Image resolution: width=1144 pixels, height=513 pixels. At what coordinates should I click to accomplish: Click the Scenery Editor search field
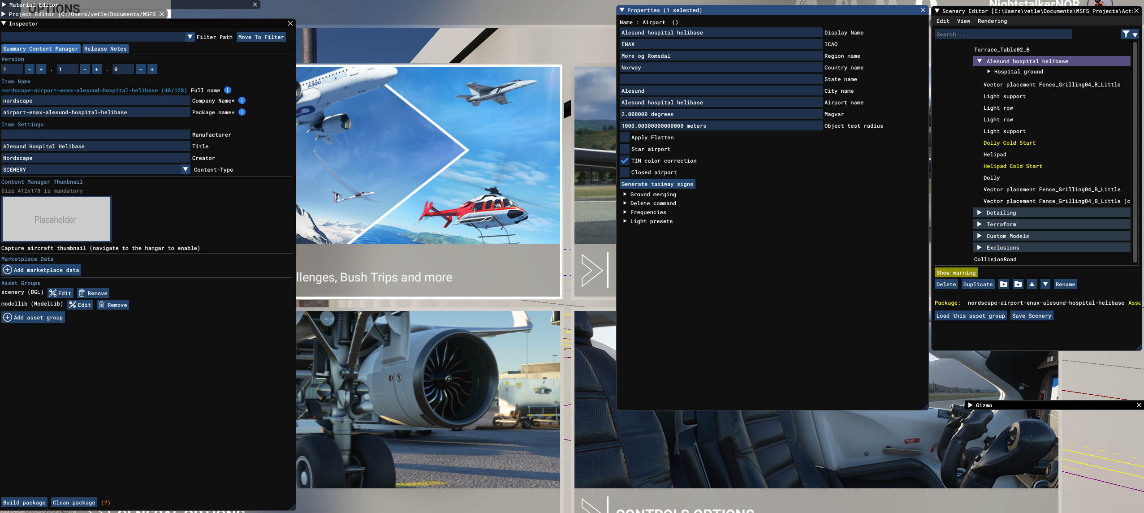coord(1003,34)
